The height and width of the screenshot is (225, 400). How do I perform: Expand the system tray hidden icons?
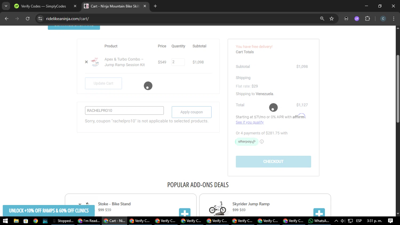click(336, 221)
